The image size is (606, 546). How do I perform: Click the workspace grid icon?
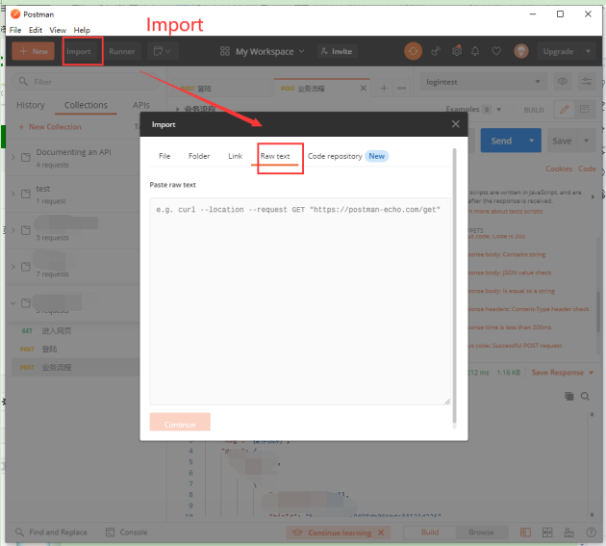224,51
